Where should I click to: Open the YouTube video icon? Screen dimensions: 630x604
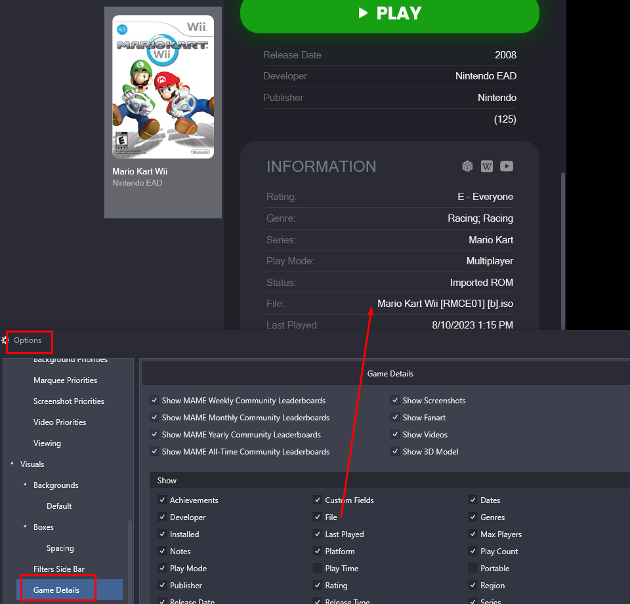point(506,167)
